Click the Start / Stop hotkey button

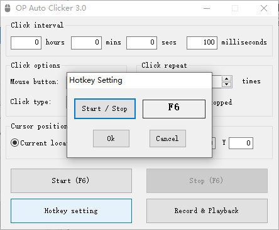[105, 109]
